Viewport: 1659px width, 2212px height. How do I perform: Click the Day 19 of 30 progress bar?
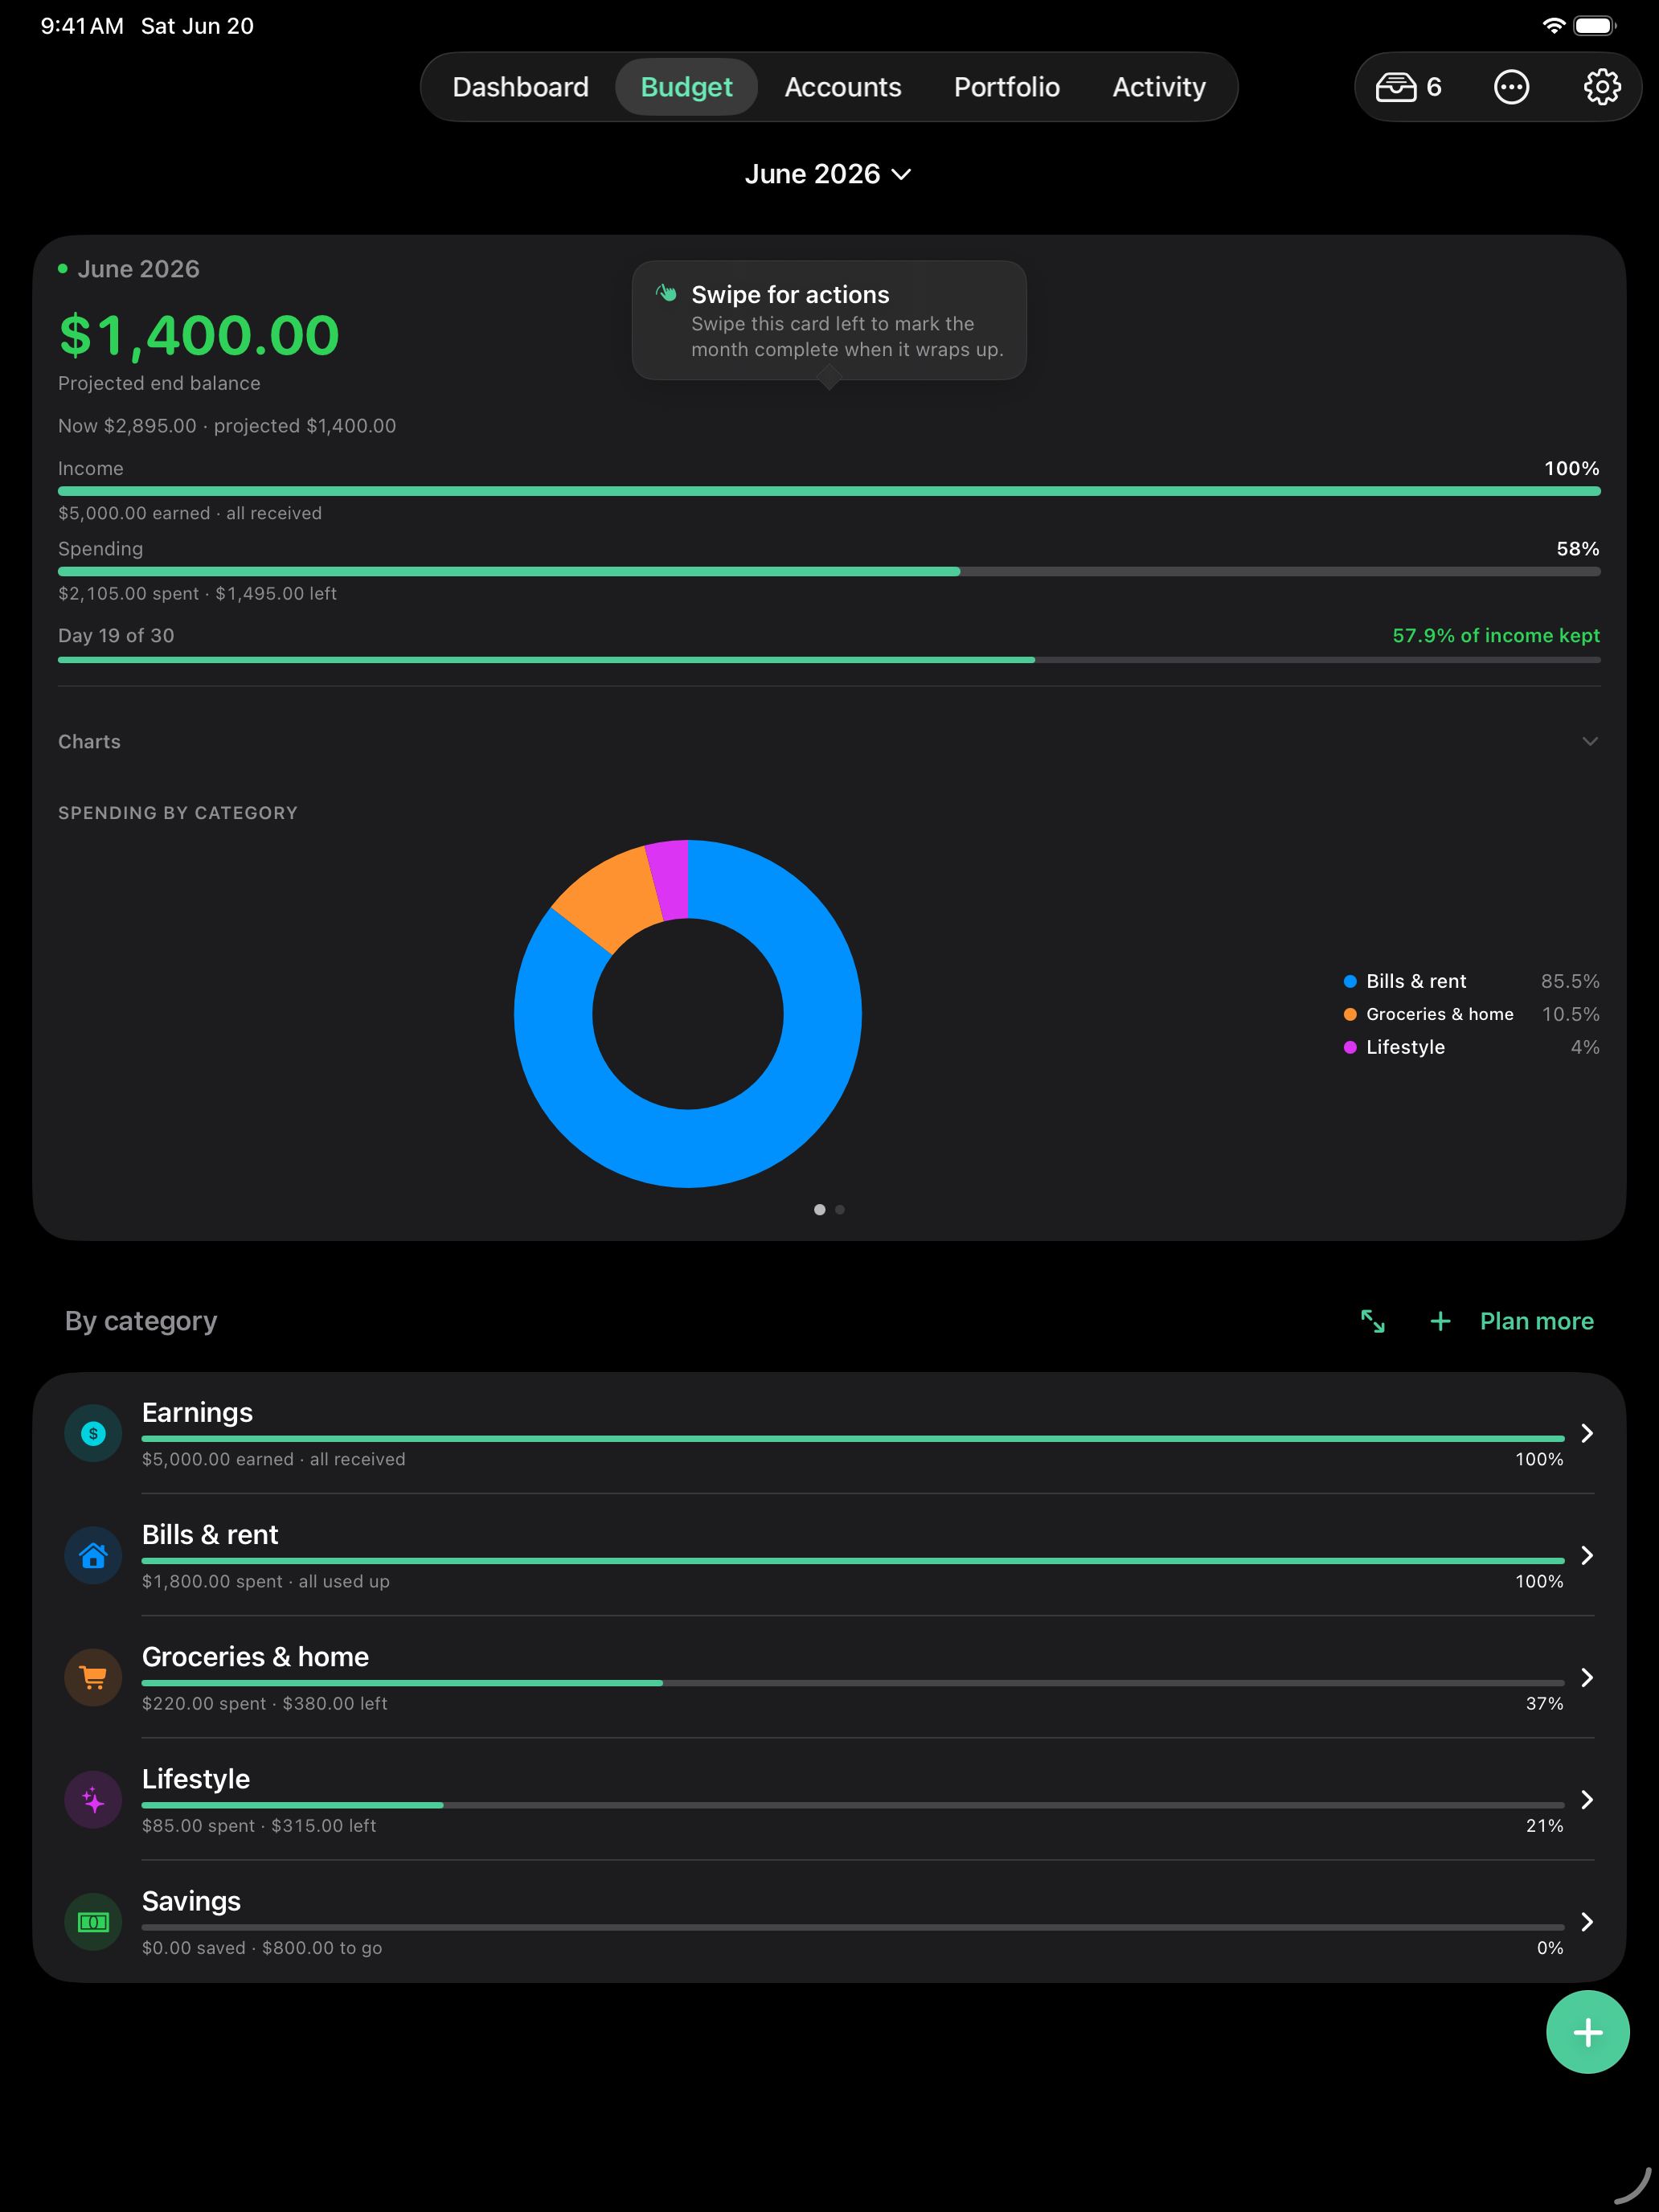[x=829, y=660]
